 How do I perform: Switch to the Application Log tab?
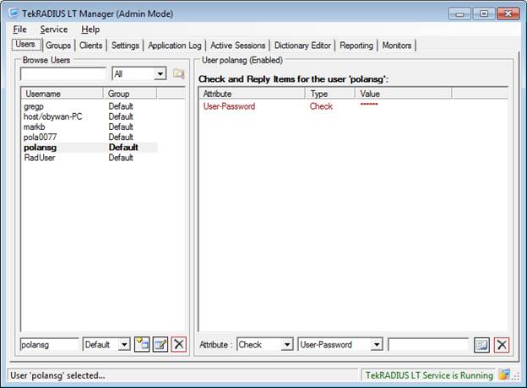[x=175, y=46]
